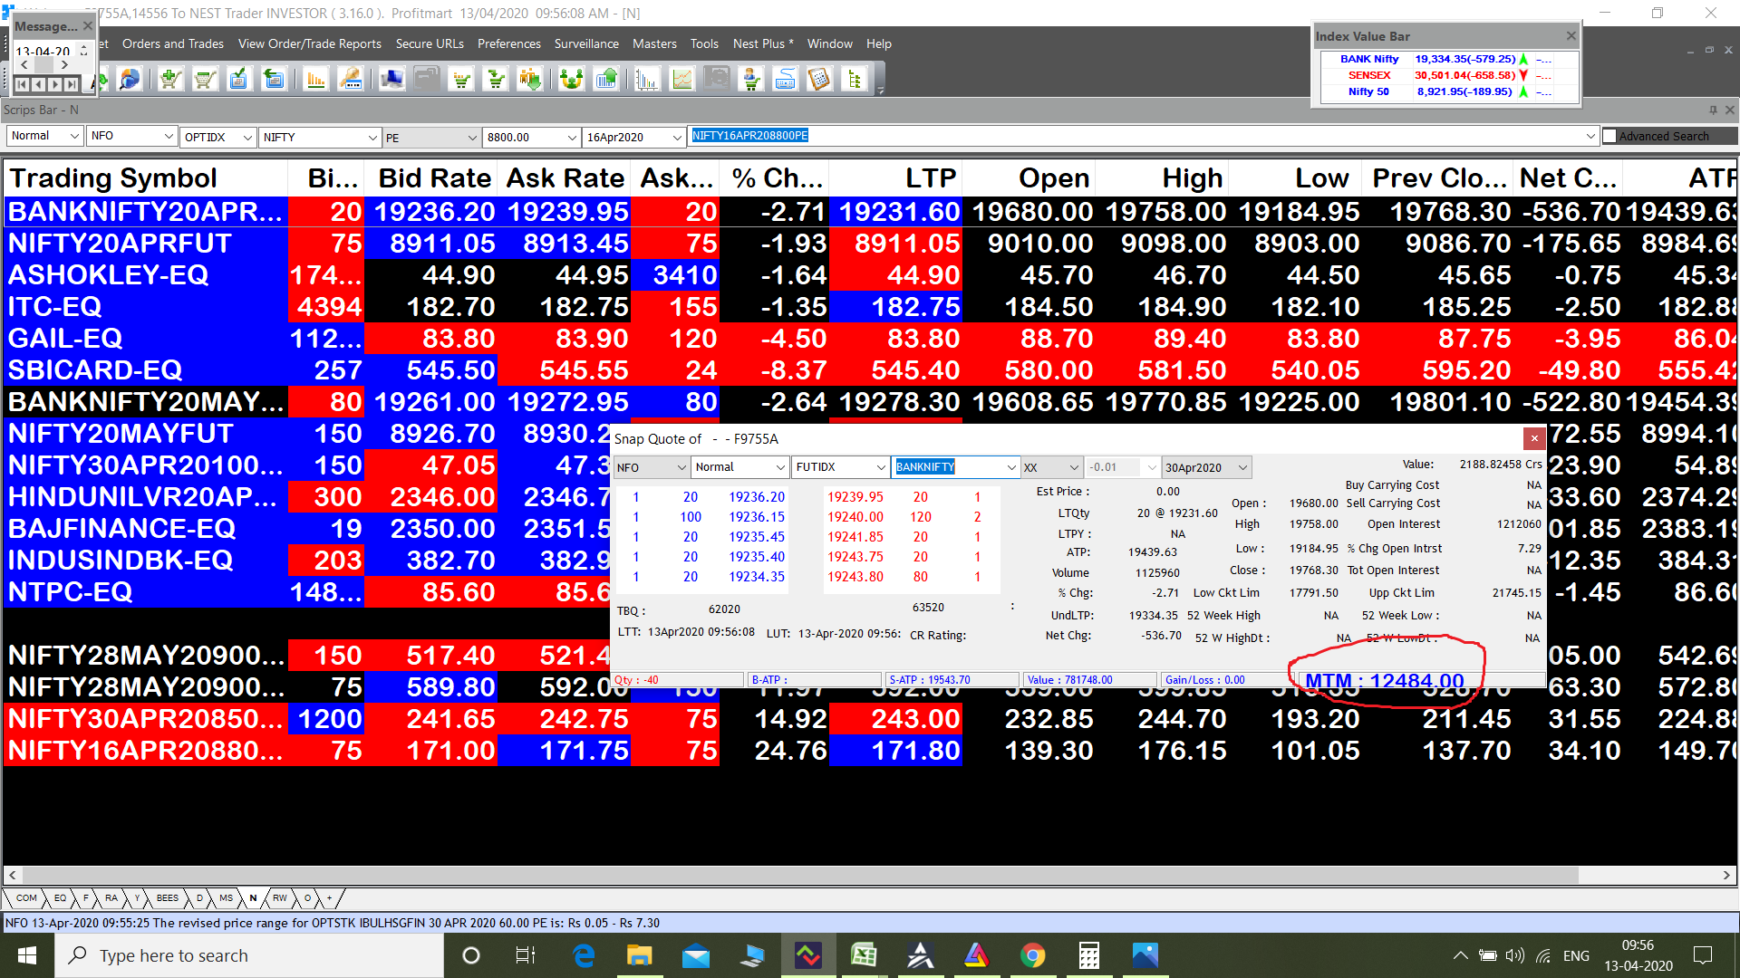Click the cart with down arrow icon

pos(496,80)
